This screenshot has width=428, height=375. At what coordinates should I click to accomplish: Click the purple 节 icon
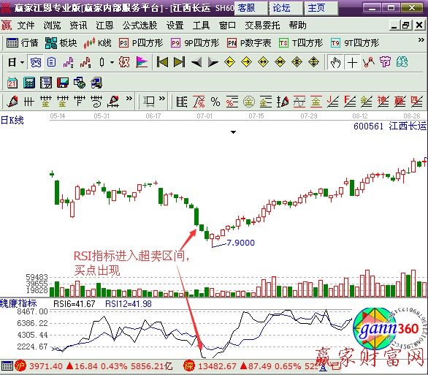385,62
